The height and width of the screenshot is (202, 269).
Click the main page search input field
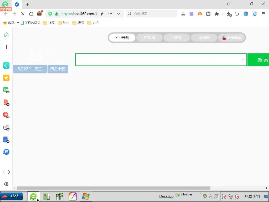(161, 60)
